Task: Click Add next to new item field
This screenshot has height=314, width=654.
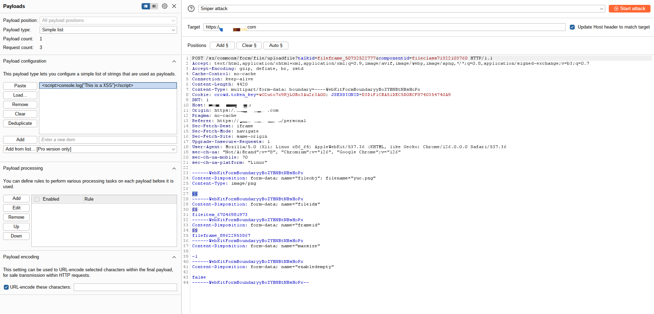Action: pos(20,140)
